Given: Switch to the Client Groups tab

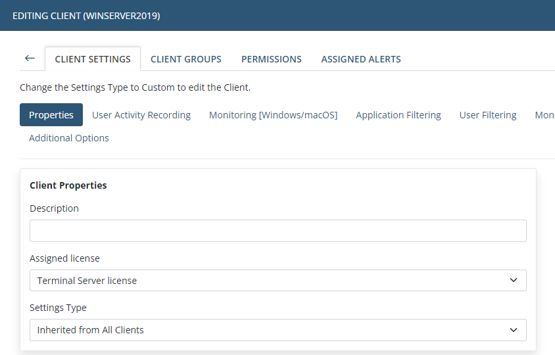Looking at the screenshot, I should click(186, 59).
